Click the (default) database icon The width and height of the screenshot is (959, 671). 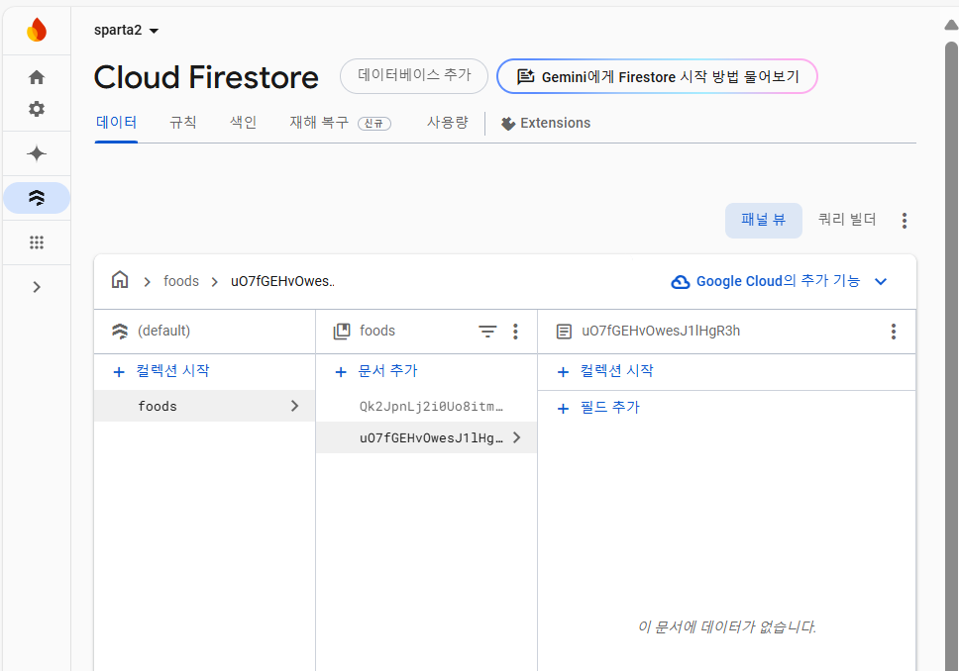120,332
